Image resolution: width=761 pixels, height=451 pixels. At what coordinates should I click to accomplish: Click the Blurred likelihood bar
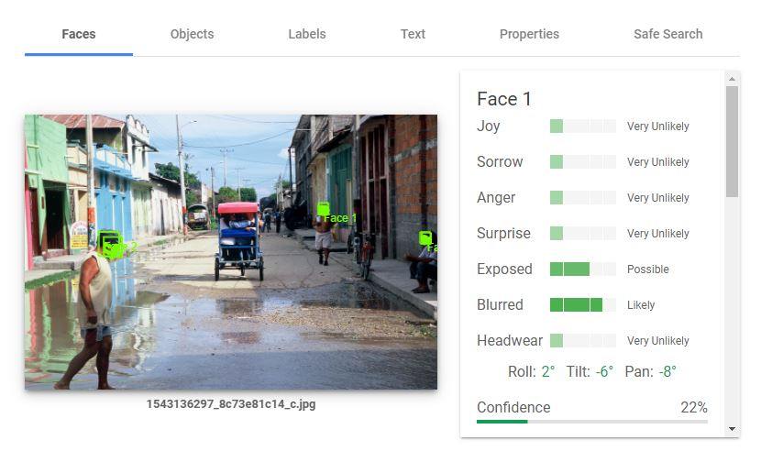click(582, 305)
